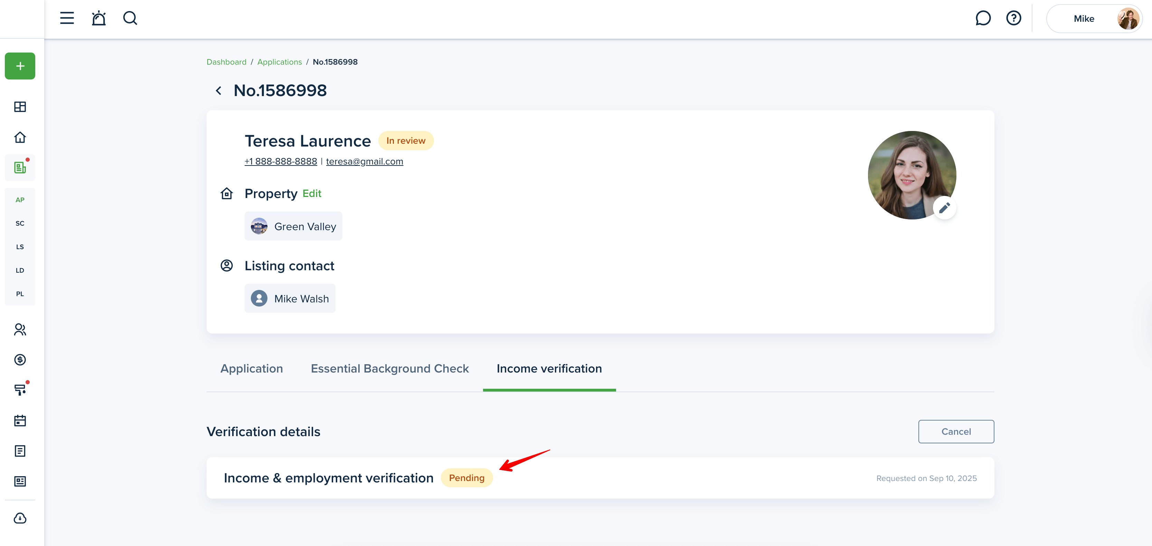Open the Green Valley property chip
Viewport: 1152px width, 546px height.
[293, 226]
